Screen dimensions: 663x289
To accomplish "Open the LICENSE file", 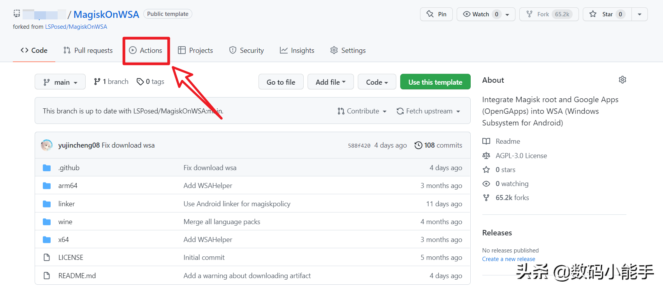I will (x=71, y=258).
